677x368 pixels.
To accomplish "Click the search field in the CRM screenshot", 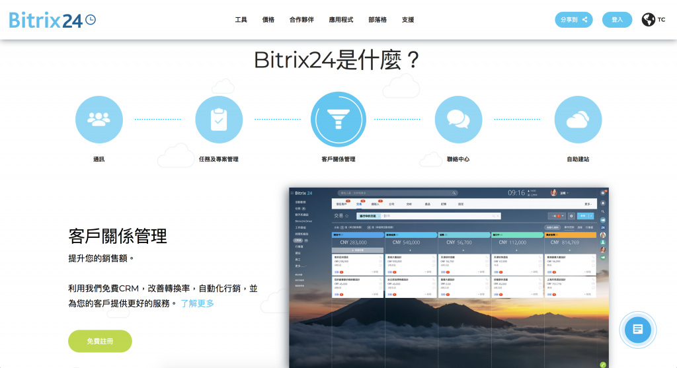I will click(x=397, y=193).
